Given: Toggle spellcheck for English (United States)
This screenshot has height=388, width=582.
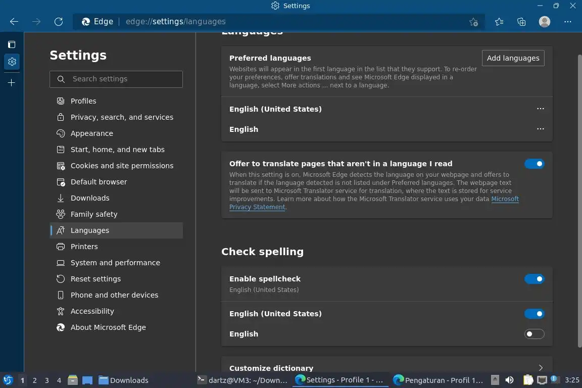Looking at the screenshot, I should tap(534, 314).
